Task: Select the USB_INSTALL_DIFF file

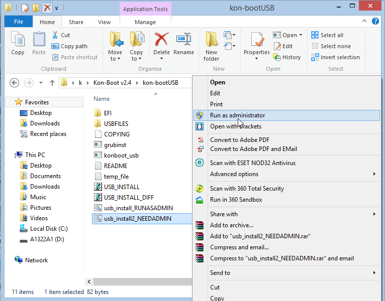Action: coord(124,197)
